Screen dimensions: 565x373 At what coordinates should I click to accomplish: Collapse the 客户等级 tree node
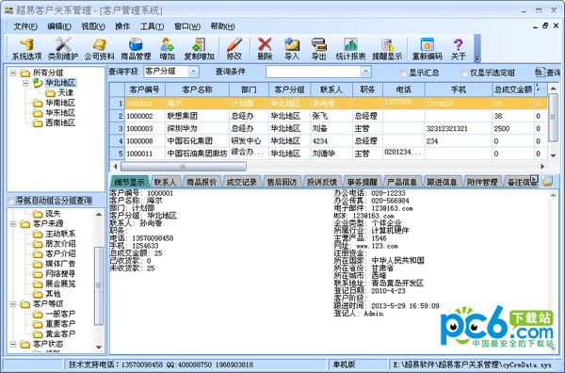coord(13,304)
